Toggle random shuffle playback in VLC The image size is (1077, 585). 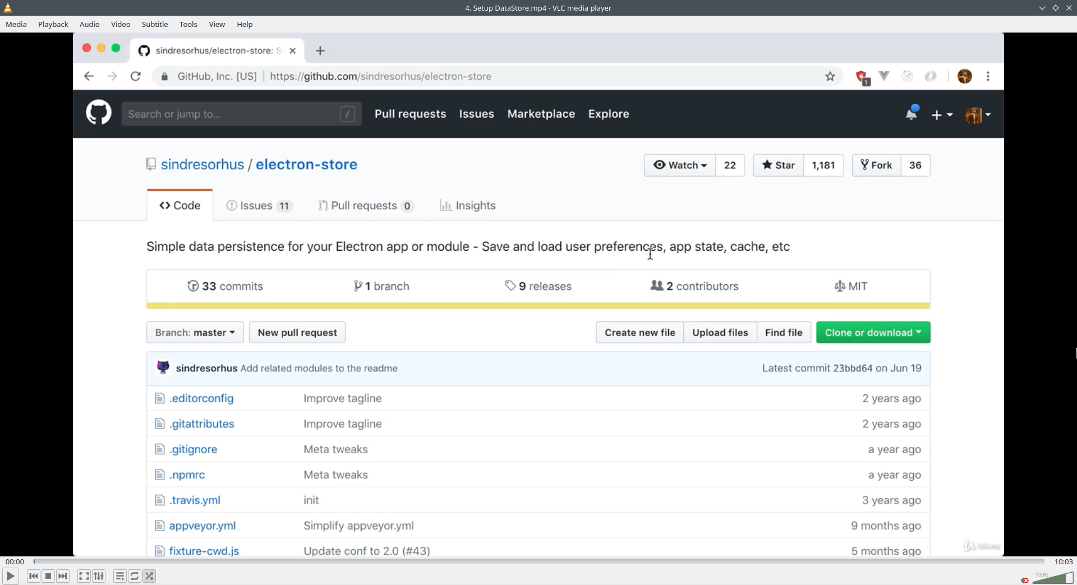point(149,576)
